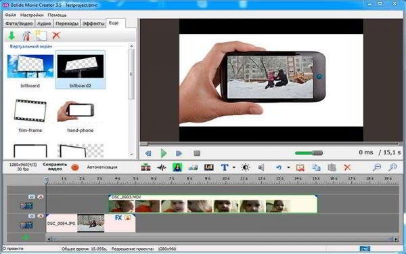Screen dimensions: 406x254
Task: Open the Помощь menu
Action: click(x=57, y=15)
